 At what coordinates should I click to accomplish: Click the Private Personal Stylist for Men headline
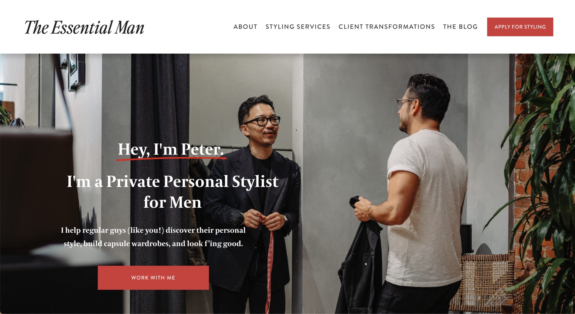pos(172,192)
